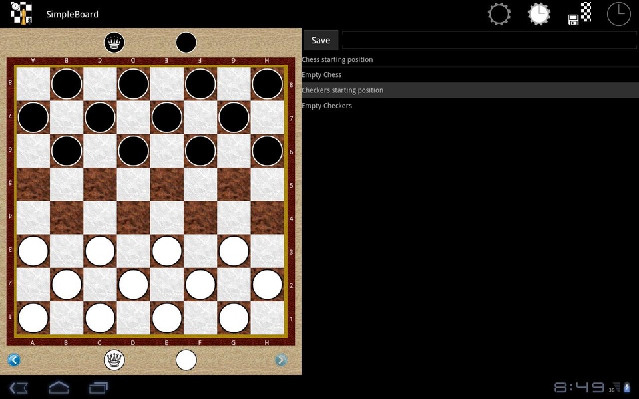Select black checker on square D6
Image resolution: width=639 pixels, height=399 pixels.
(133, 151)
